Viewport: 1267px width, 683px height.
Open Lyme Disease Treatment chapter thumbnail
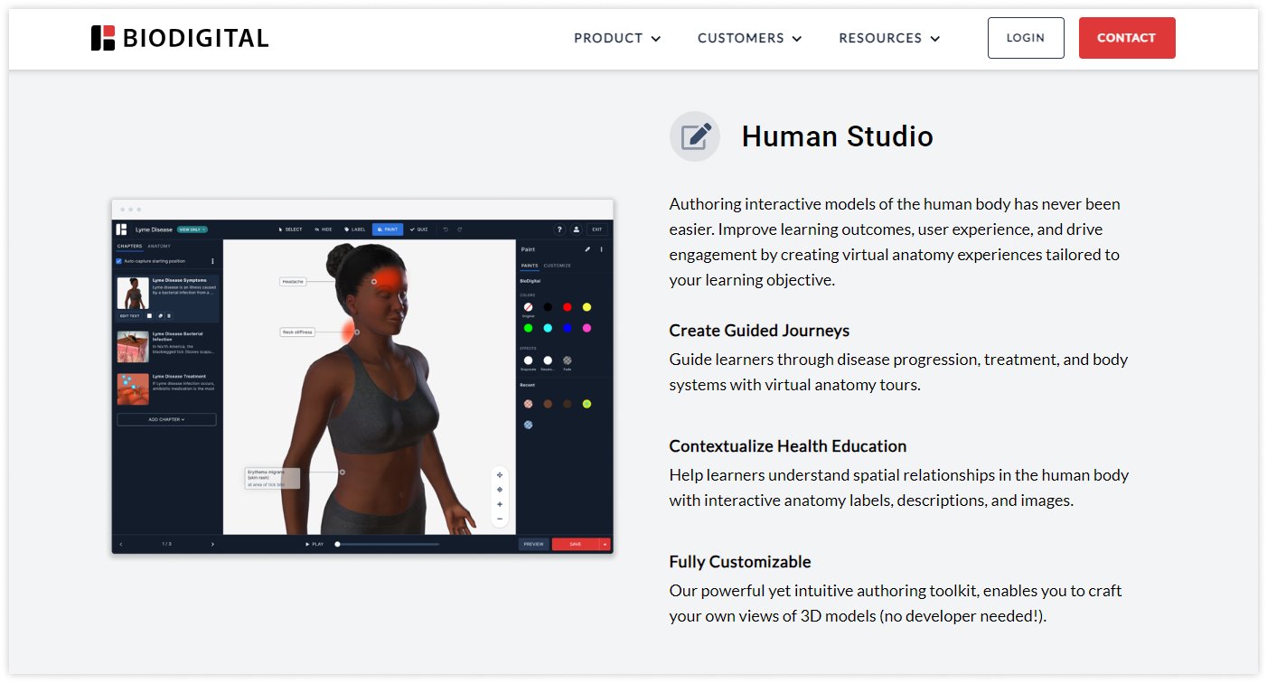(133, 389)
